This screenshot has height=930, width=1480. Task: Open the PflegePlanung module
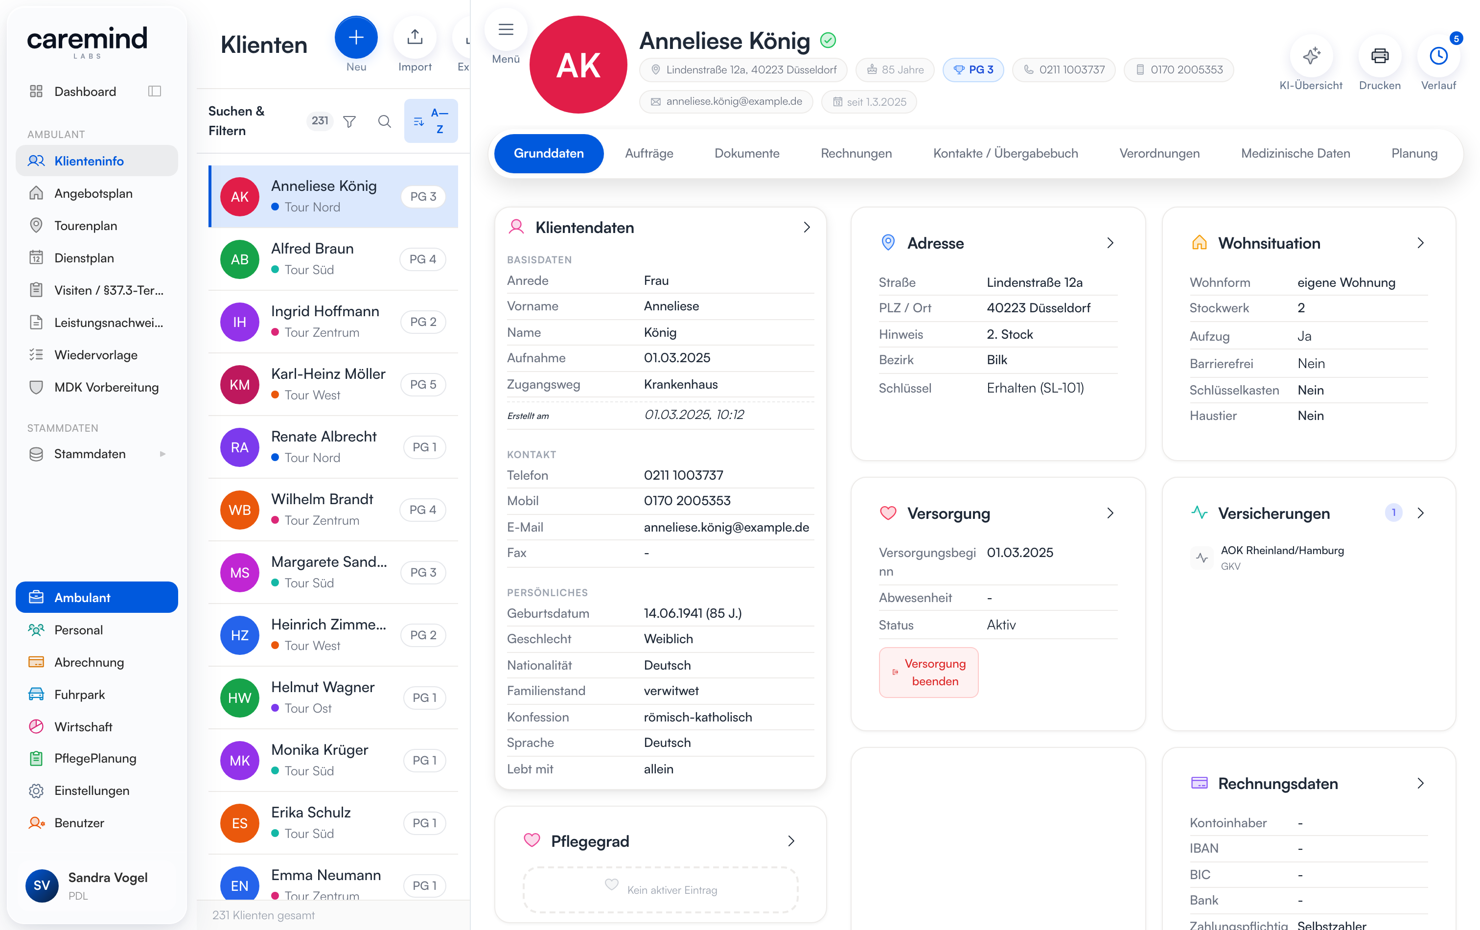(97, 759)
